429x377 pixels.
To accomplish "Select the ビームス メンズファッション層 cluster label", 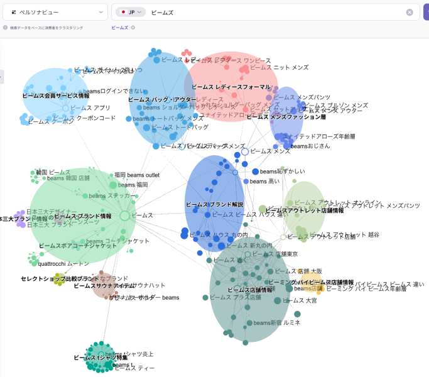I will click(286, 117).
